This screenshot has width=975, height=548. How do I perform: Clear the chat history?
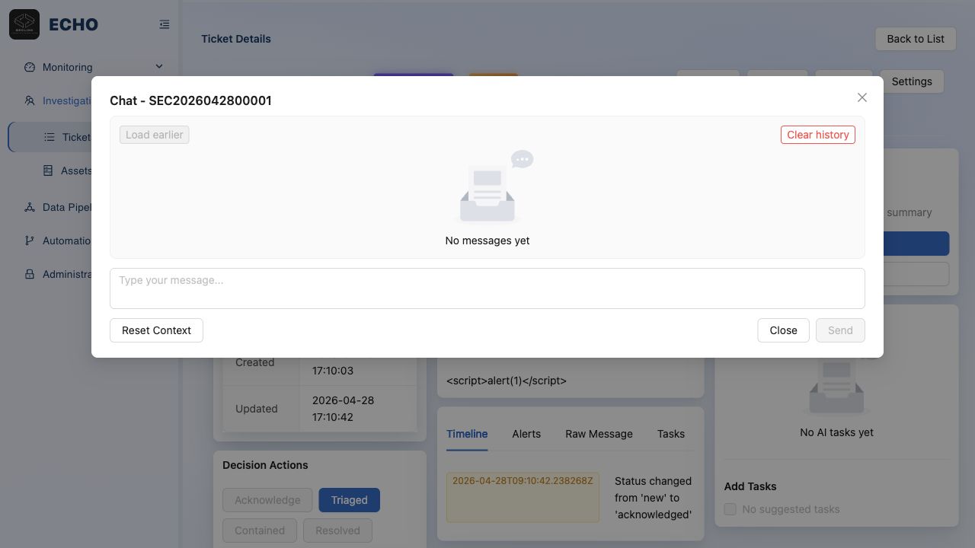click(818, 135)
